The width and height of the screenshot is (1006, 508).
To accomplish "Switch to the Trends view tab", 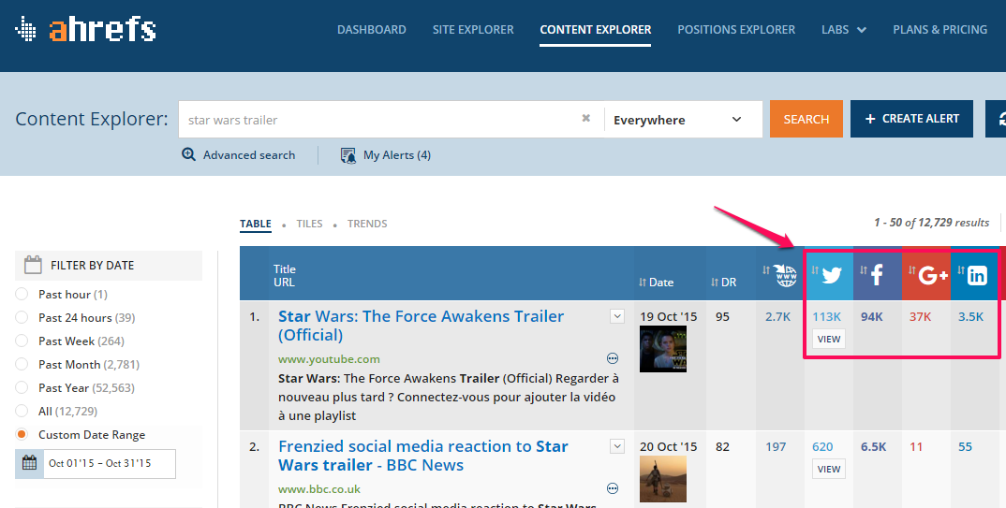I will coord(367,224).
